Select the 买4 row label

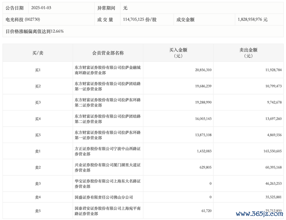point(38,119)
